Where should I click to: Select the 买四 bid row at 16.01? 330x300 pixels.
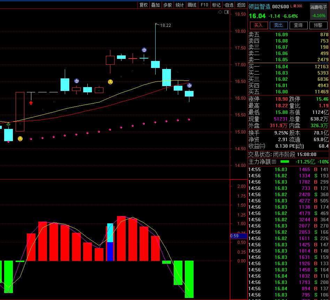[288, 85]
